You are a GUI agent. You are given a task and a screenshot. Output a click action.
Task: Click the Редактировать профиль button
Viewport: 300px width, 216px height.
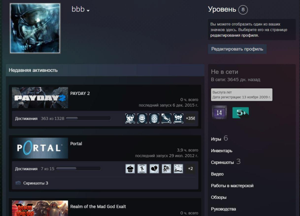pos(237,49)
